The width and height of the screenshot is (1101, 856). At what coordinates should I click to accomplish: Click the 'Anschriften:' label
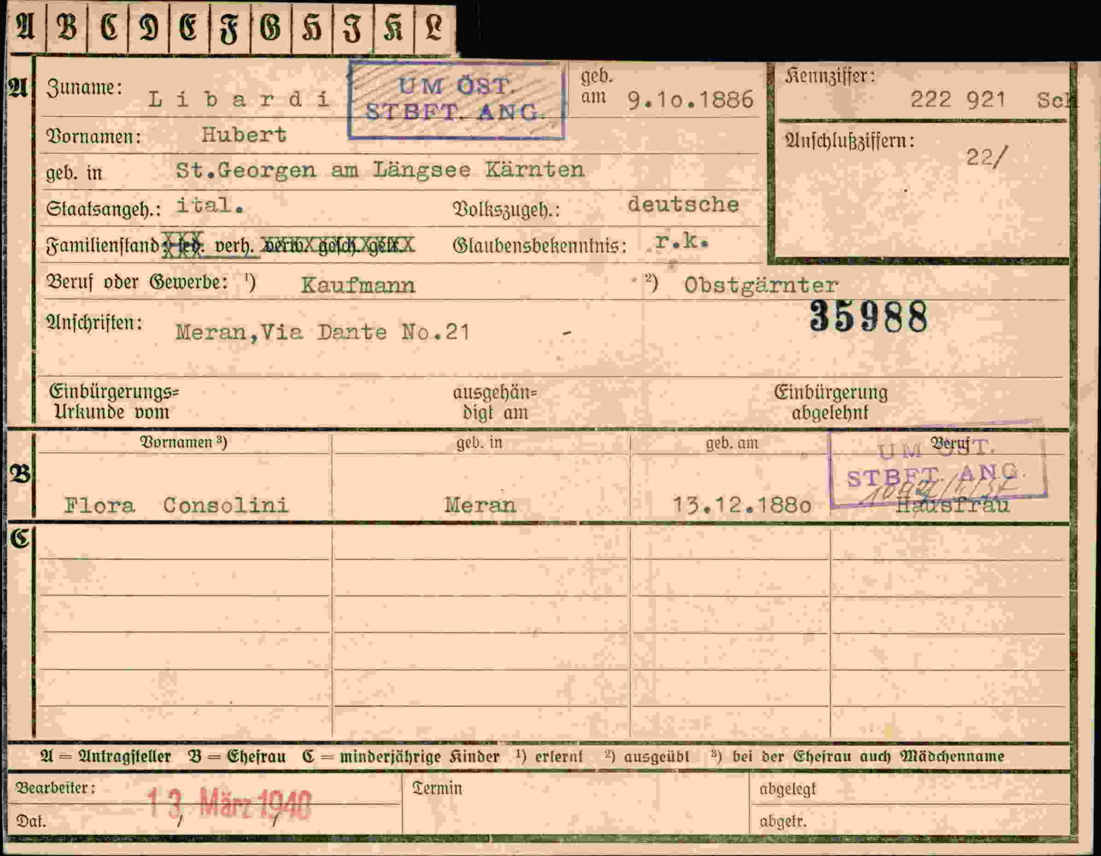point(94,323)
